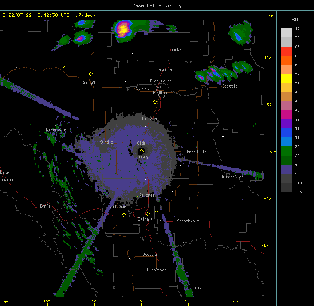
Task: Click the Olds town label
Action: pyautogui.click(x=141, y=143)
